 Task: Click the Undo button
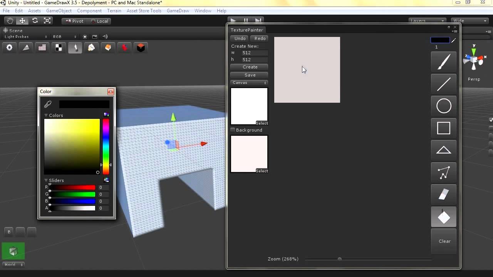tap(240, 38)
